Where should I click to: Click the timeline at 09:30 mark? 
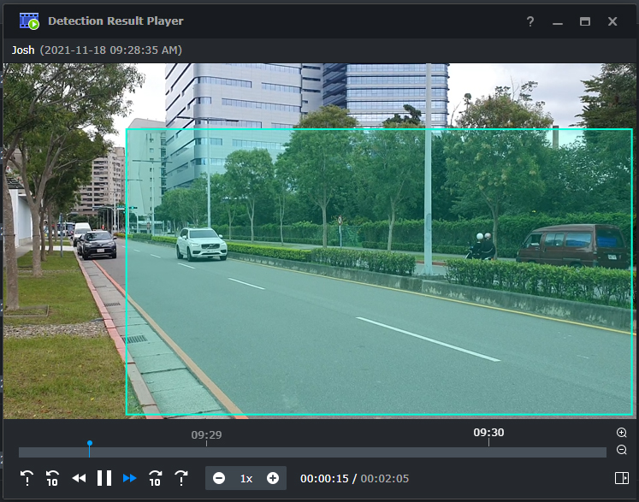pyautogui.click(x=488, y=452)
